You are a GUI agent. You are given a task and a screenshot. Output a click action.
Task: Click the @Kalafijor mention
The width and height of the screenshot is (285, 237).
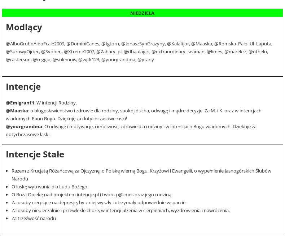click(178, 44)
